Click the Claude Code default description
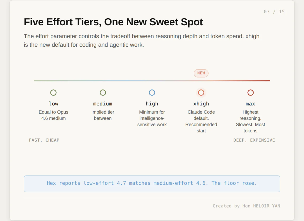 201,121
